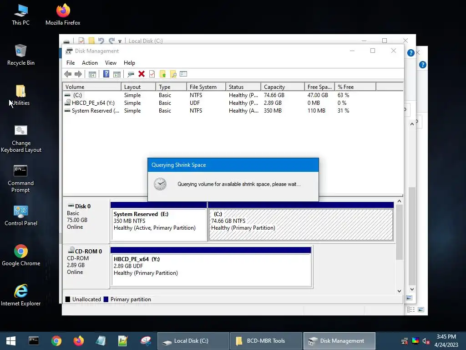Click the network tray icon
The image size is (466, 350).
point(405,341)
